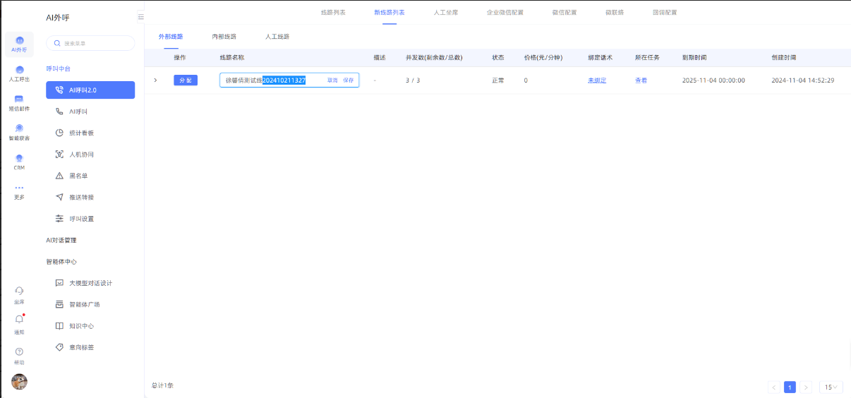Switch to the 内部线路 tab
Screen dimensions: 851x398
pos(224,36)
